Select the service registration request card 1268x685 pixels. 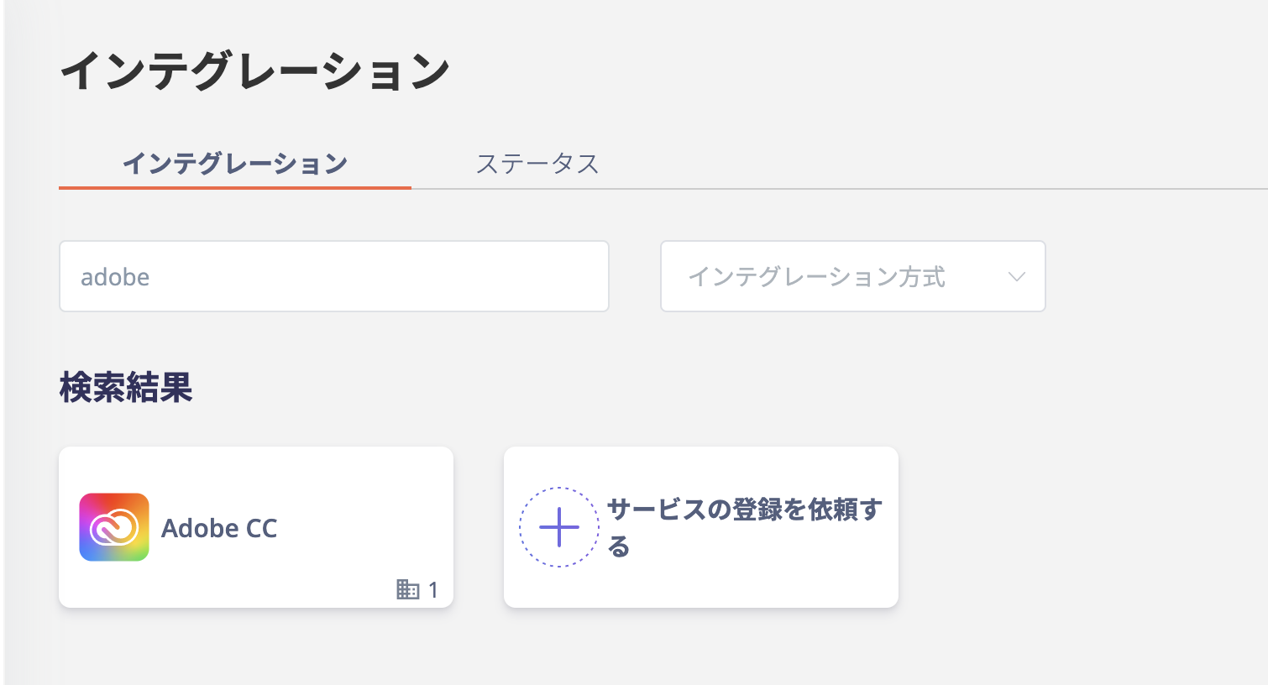[701, 527]
